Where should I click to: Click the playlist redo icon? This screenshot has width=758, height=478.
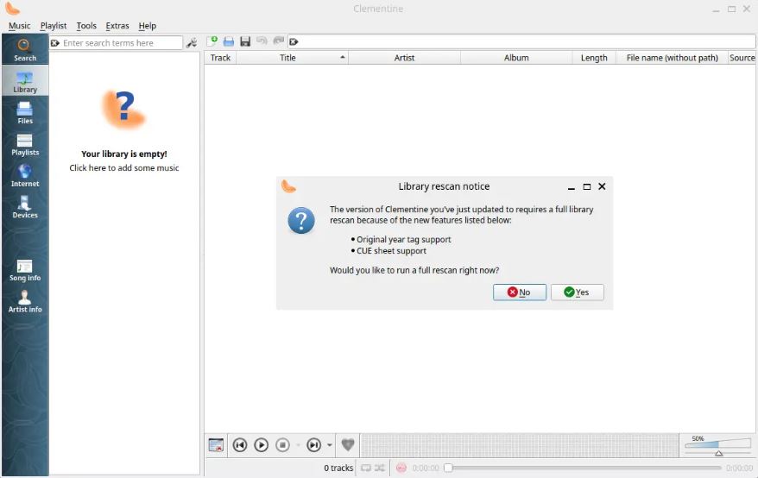(x=279, y=41)
